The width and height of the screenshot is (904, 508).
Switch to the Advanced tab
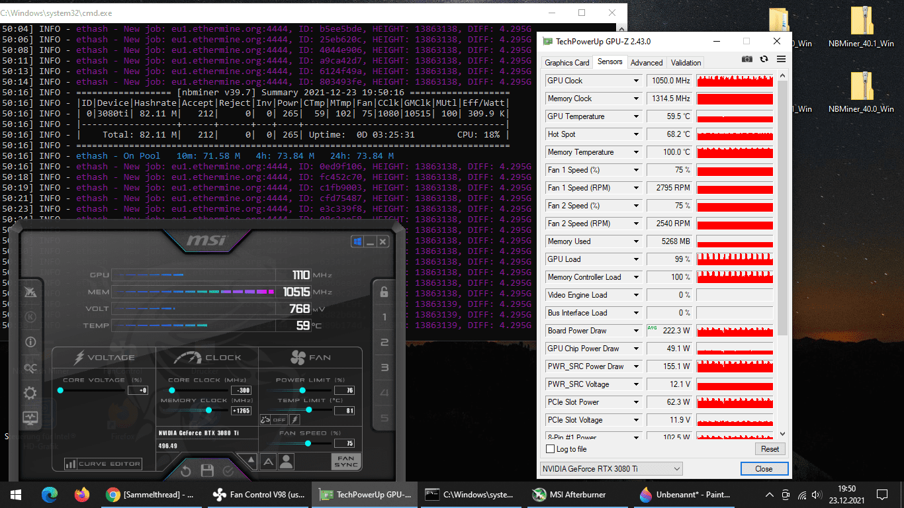(647, 63)
